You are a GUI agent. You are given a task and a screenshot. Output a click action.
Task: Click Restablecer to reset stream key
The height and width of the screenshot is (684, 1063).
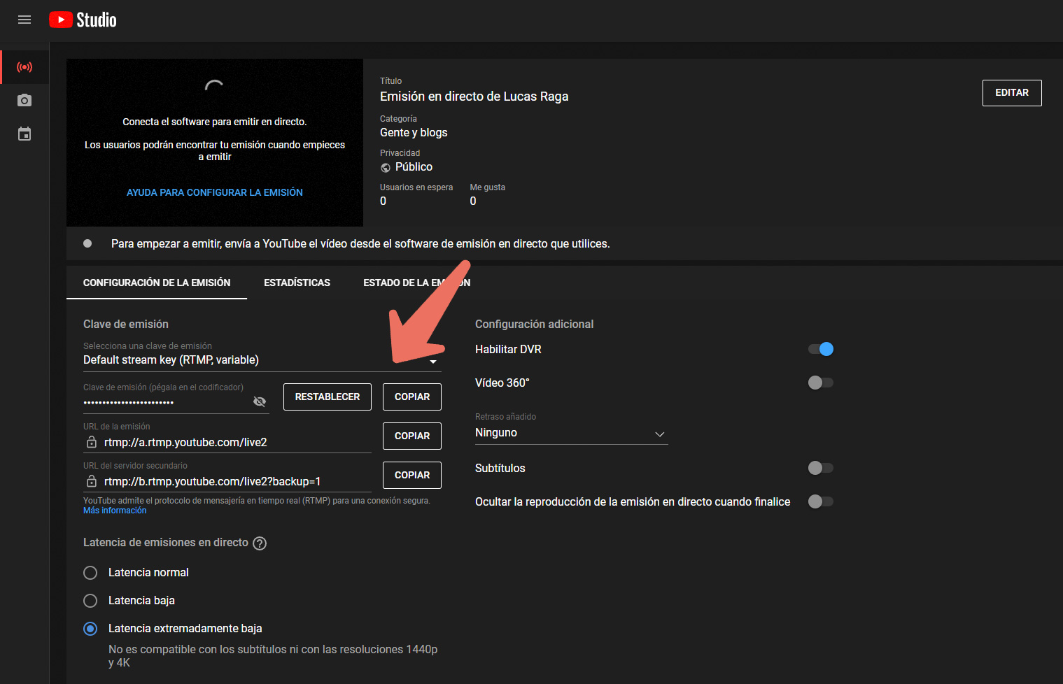[x=328, y=397]
